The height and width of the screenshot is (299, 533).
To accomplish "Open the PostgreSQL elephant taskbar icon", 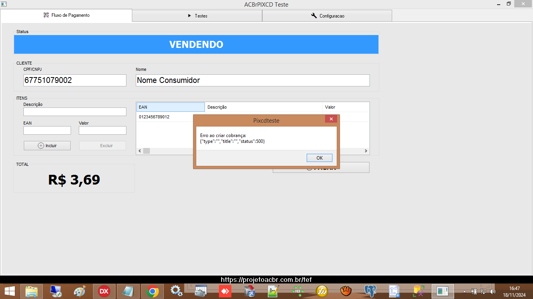I will [370, 291].
